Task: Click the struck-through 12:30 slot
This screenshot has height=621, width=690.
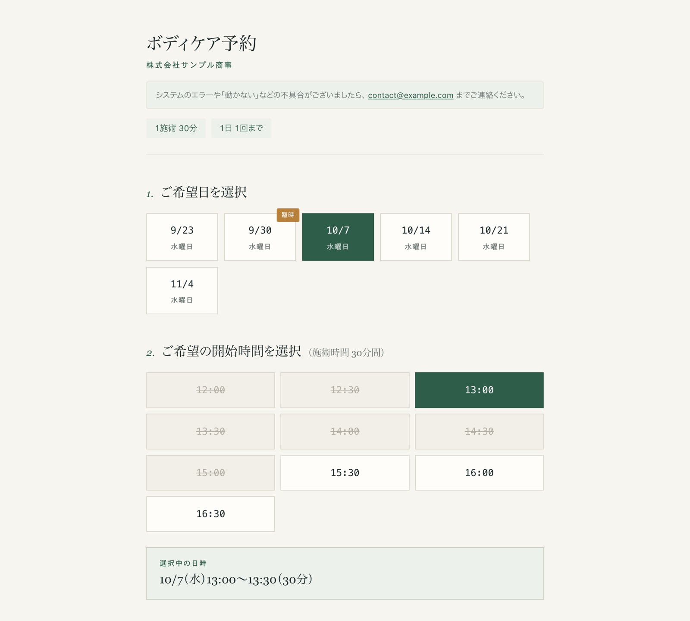Action: [345, 390]
